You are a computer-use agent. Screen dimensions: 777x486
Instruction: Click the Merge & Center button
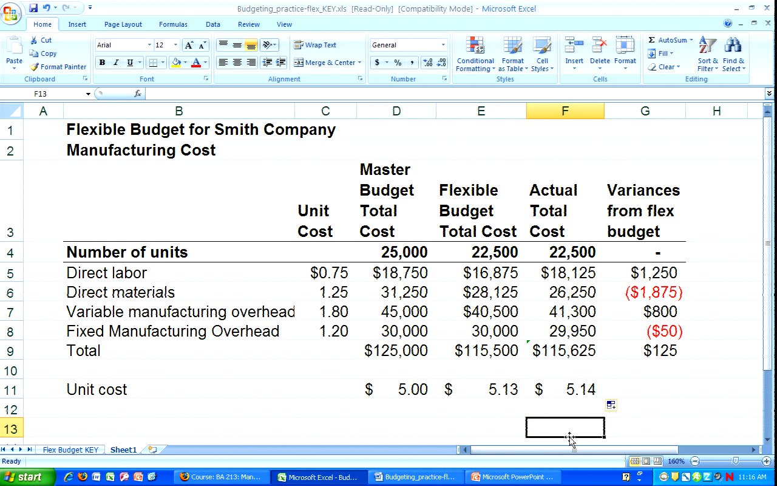[x=327, y=63]
